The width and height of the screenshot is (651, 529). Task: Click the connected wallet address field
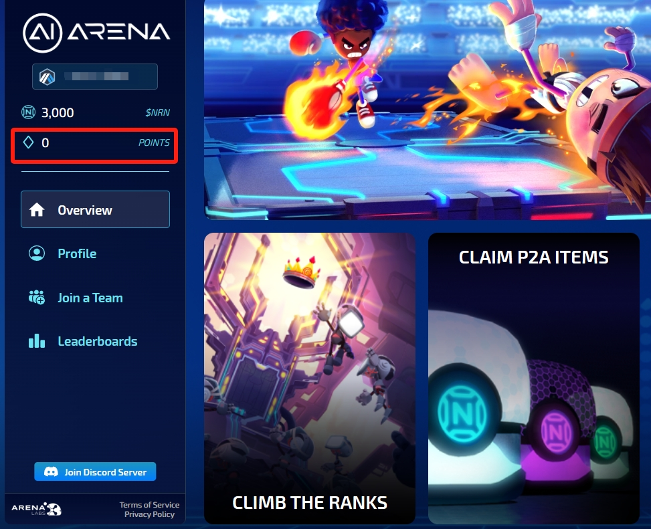[x=95, y=77]
